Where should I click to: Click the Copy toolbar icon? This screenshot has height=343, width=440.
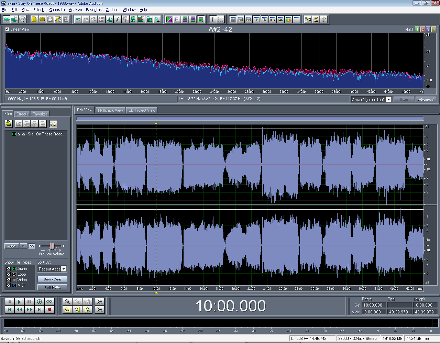110,20
